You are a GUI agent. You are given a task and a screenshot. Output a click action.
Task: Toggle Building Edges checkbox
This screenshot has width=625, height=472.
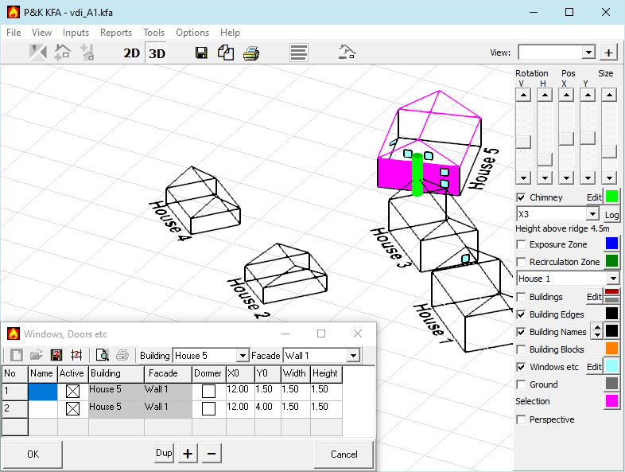[521, 314]
